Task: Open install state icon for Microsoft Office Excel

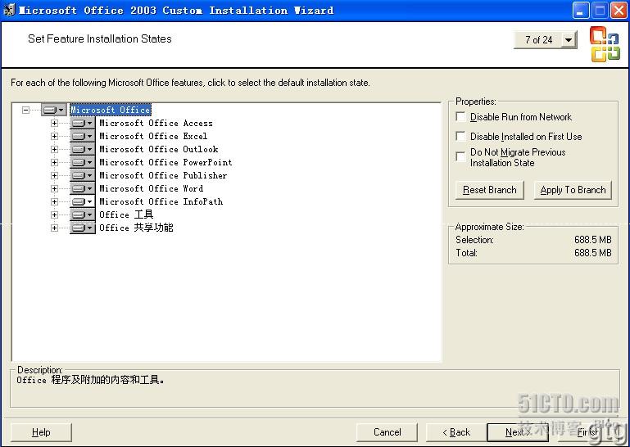Action: [x=83, y=136]
